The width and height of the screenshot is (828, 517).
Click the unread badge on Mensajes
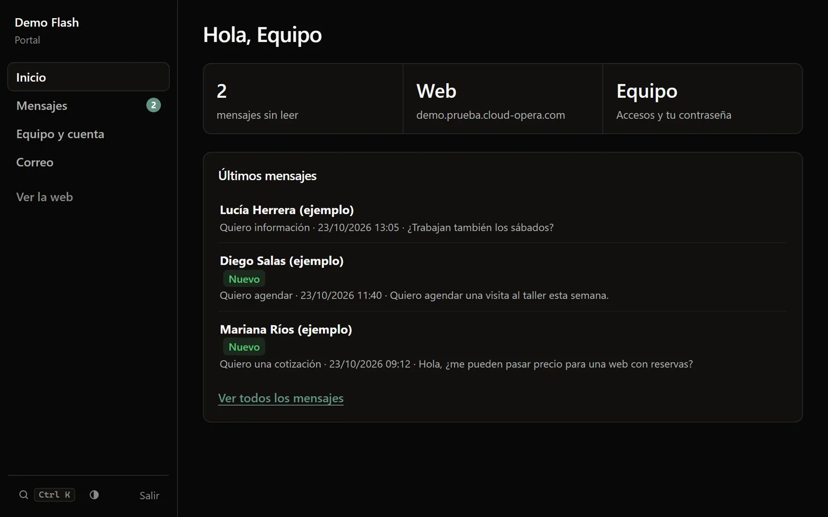point(154,105)
